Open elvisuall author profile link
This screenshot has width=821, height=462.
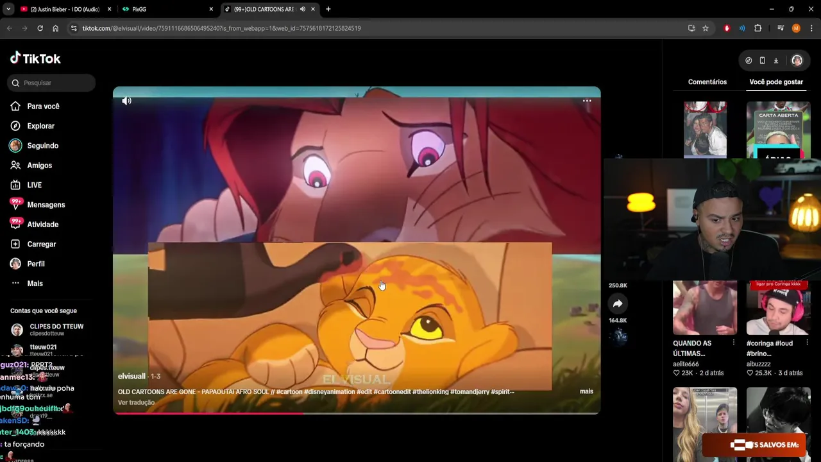[x=131, y=377]
